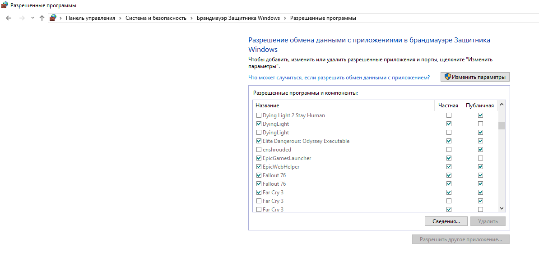539x257 pixels.
Task: Click the Изменить параметры button
Action: pyautogui.click(x=475, y=77)
